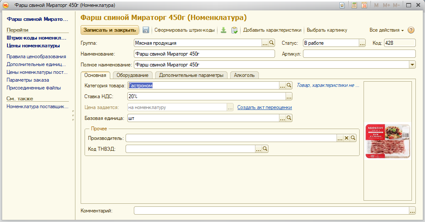The height and width of the screenshot is (222, 425).
Task: Open Правила ценообразования in sidebar
Action: (x=36, y=56)
